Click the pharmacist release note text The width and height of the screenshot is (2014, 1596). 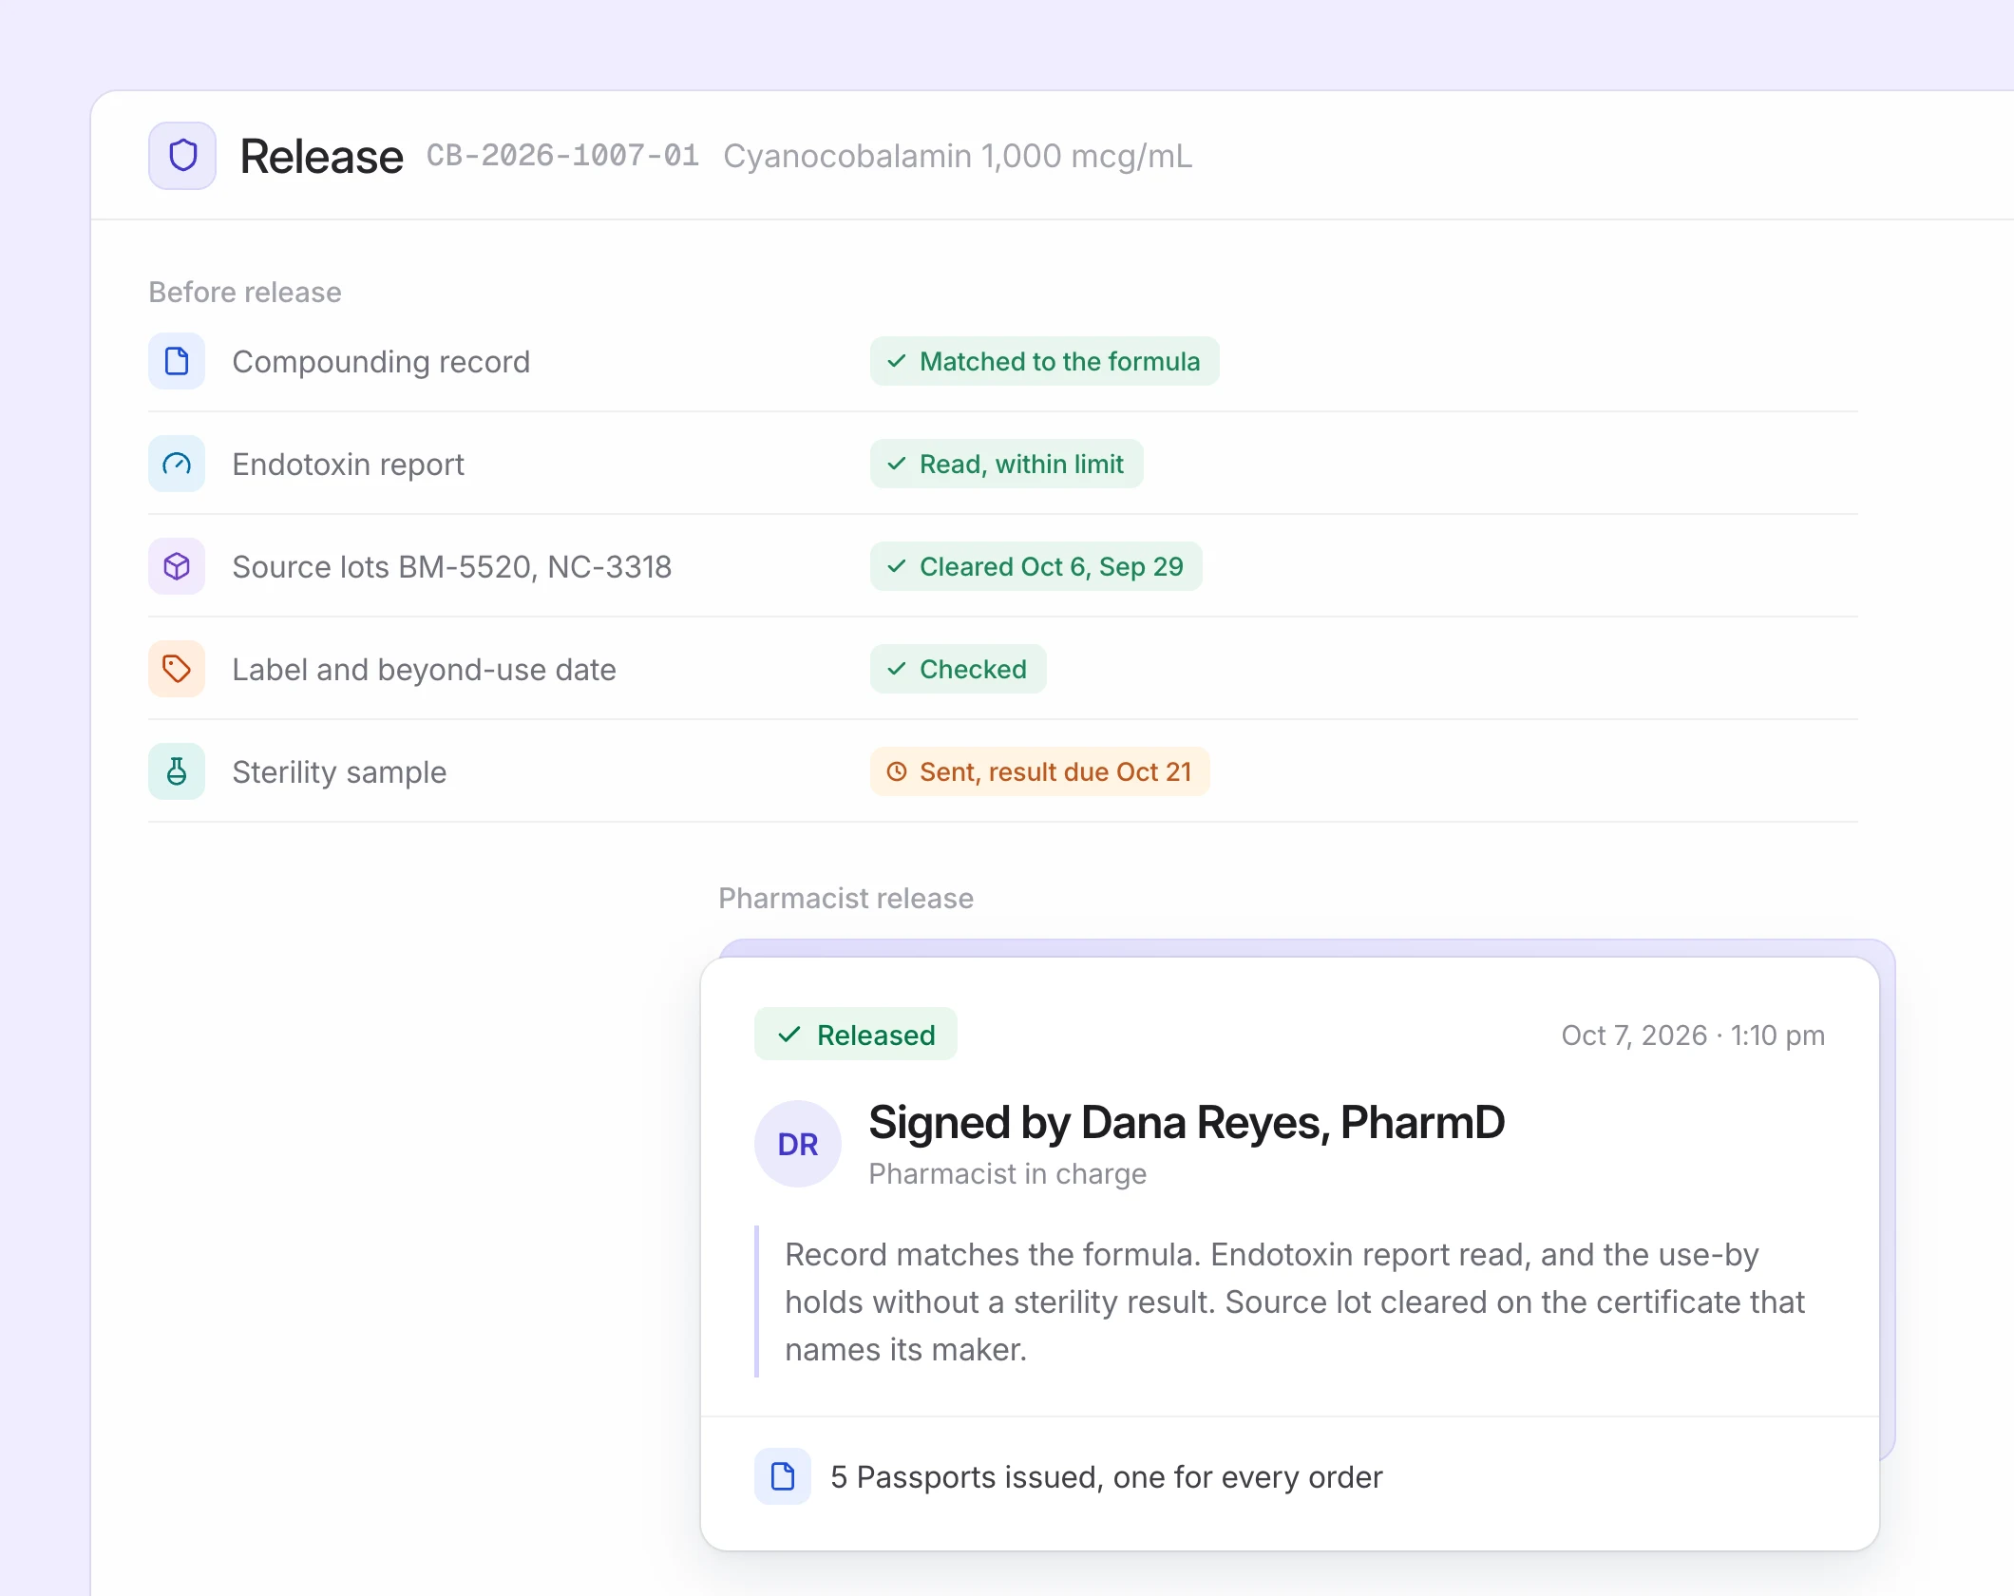(1294, 1301)
